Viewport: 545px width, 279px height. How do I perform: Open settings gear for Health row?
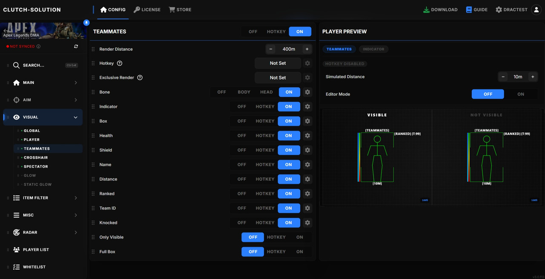tap(307, 136)
